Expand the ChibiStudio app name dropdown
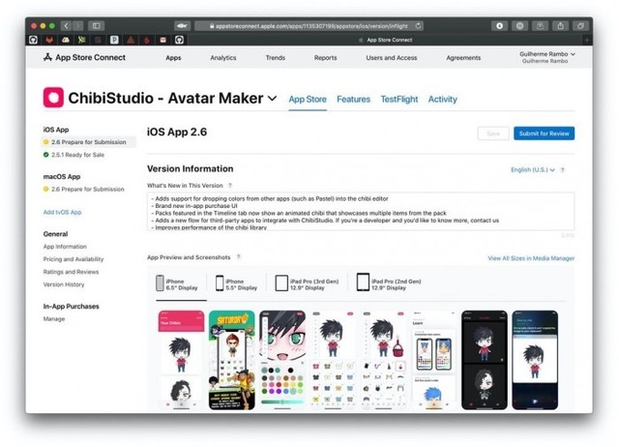Image resolution: width=619 pixels, height=447 pixels. [272, 99]
